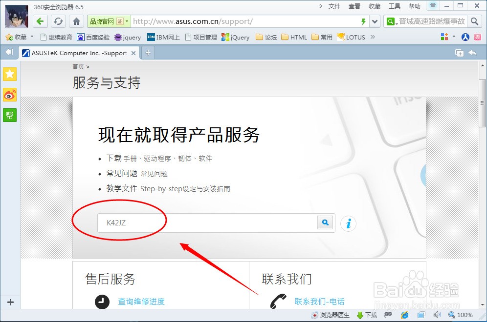
Task: Open the 帮助 menu
Action: [x=414, y=6]
